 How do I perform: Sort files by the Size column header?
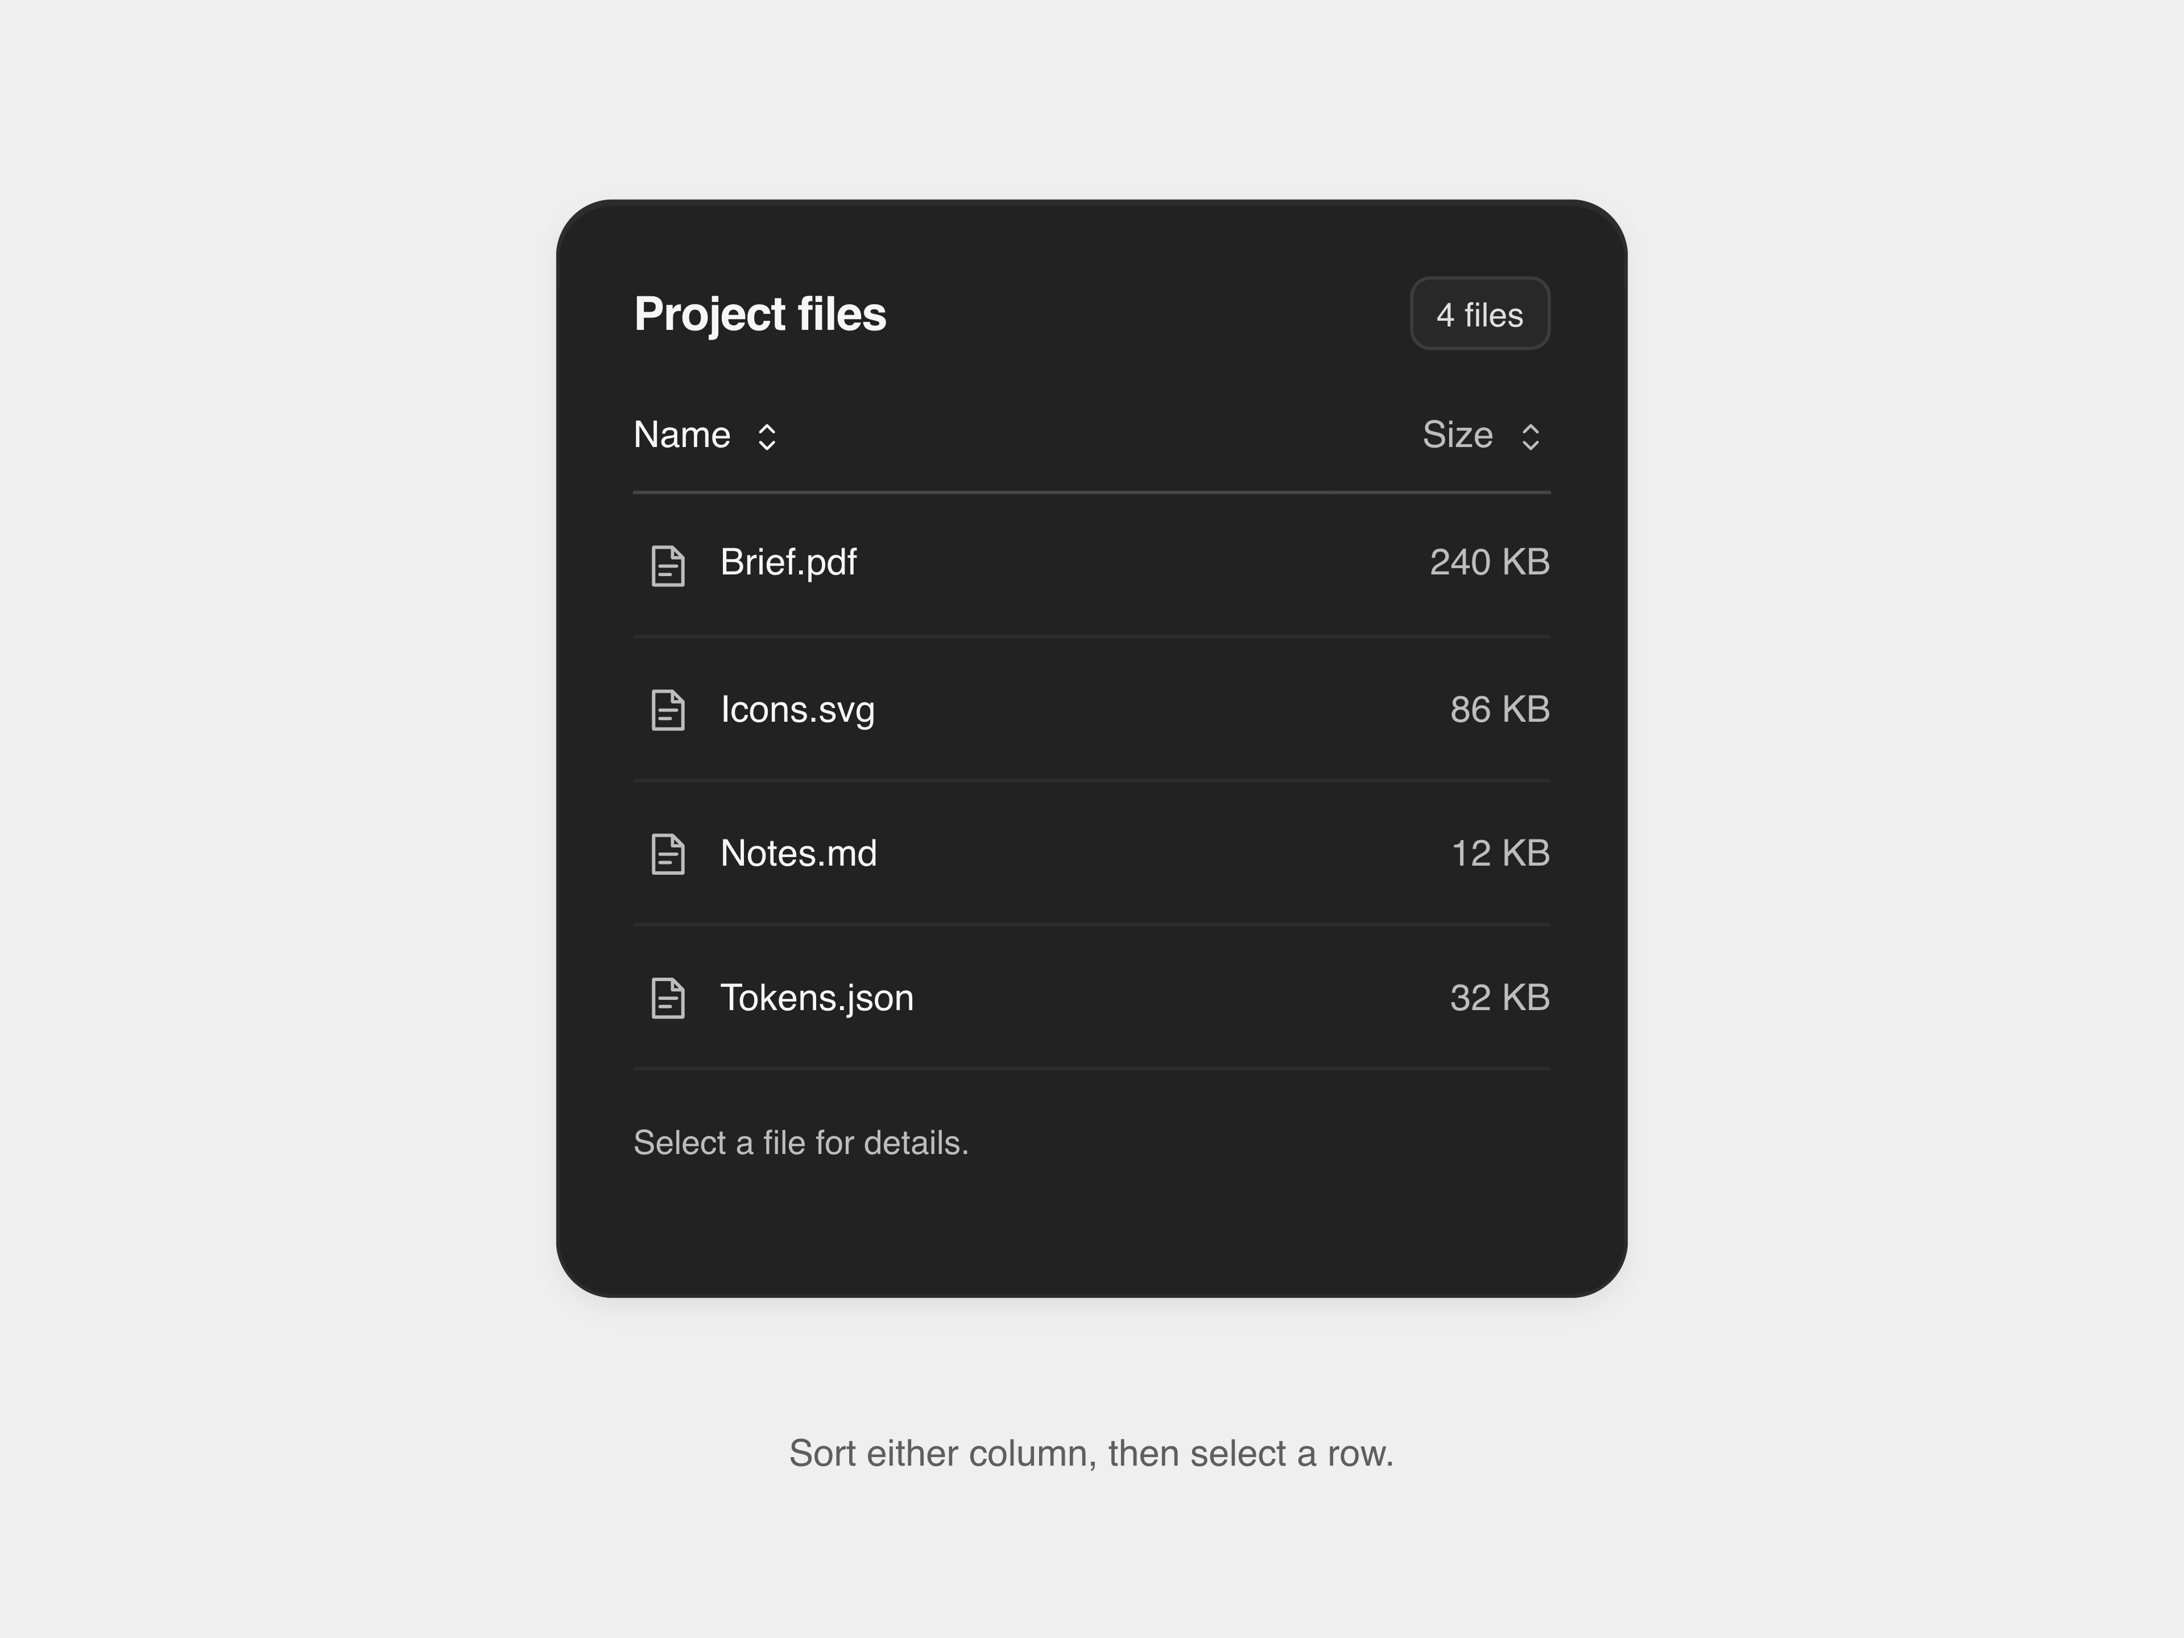[1482, 436]
